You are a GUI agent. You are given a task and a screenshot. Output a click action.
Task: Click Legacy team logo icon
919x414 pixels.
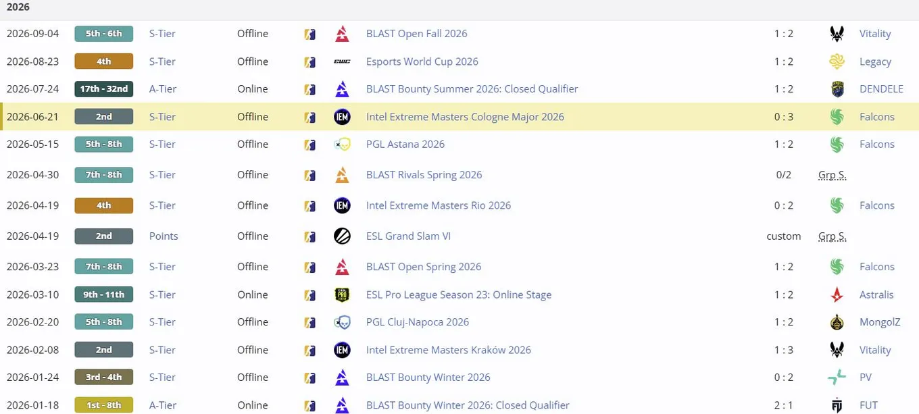pos(837,61)
